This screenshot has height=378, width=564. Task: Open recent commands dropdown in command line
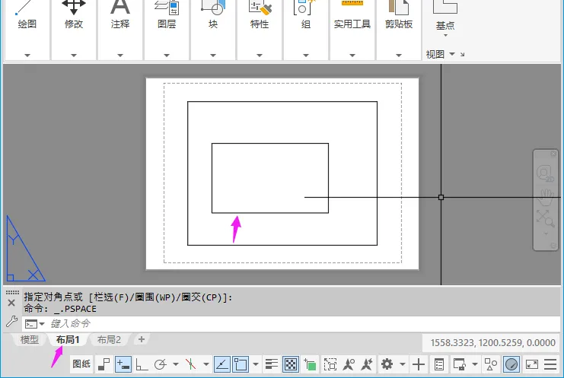coord(42,324)
